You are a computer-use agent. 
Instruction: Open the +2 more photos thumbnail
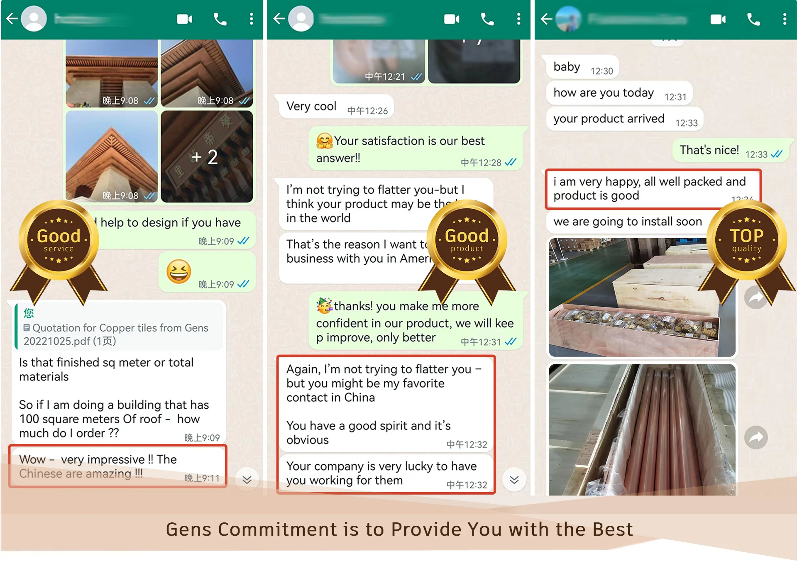(x=207, y=156)
